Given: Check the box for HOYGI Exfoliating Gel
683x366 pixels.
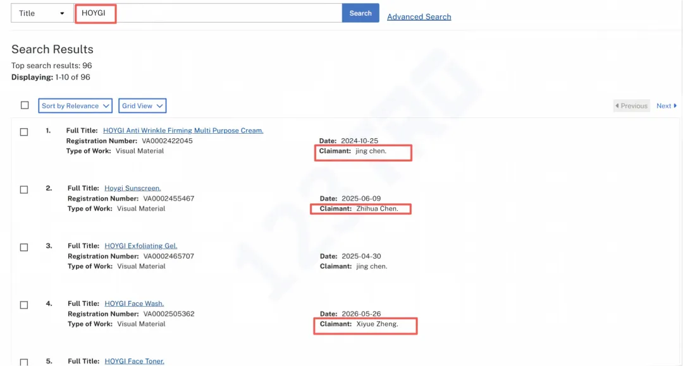Looking at the screenshot, I should pyautogui.click(x=24, y=247).
